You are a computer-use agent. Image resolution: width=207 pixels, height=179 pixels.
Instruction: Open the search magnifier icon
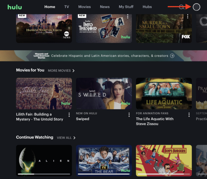click(182, 7)
